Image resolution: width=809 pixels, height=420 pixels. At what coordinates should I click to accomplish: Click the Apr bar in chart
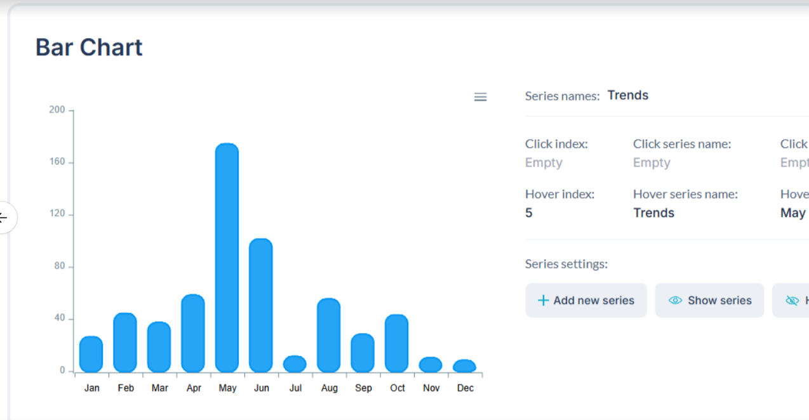[193, 333]
